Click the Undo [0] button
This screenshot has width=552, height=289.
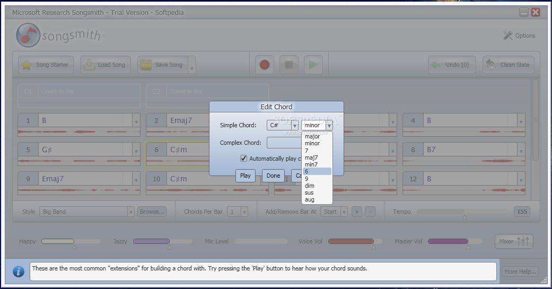(x=452, y=65)
